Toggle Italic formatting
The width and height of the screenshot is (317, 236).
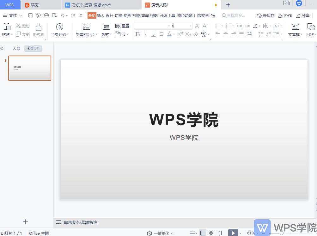[x=146, y=34]
